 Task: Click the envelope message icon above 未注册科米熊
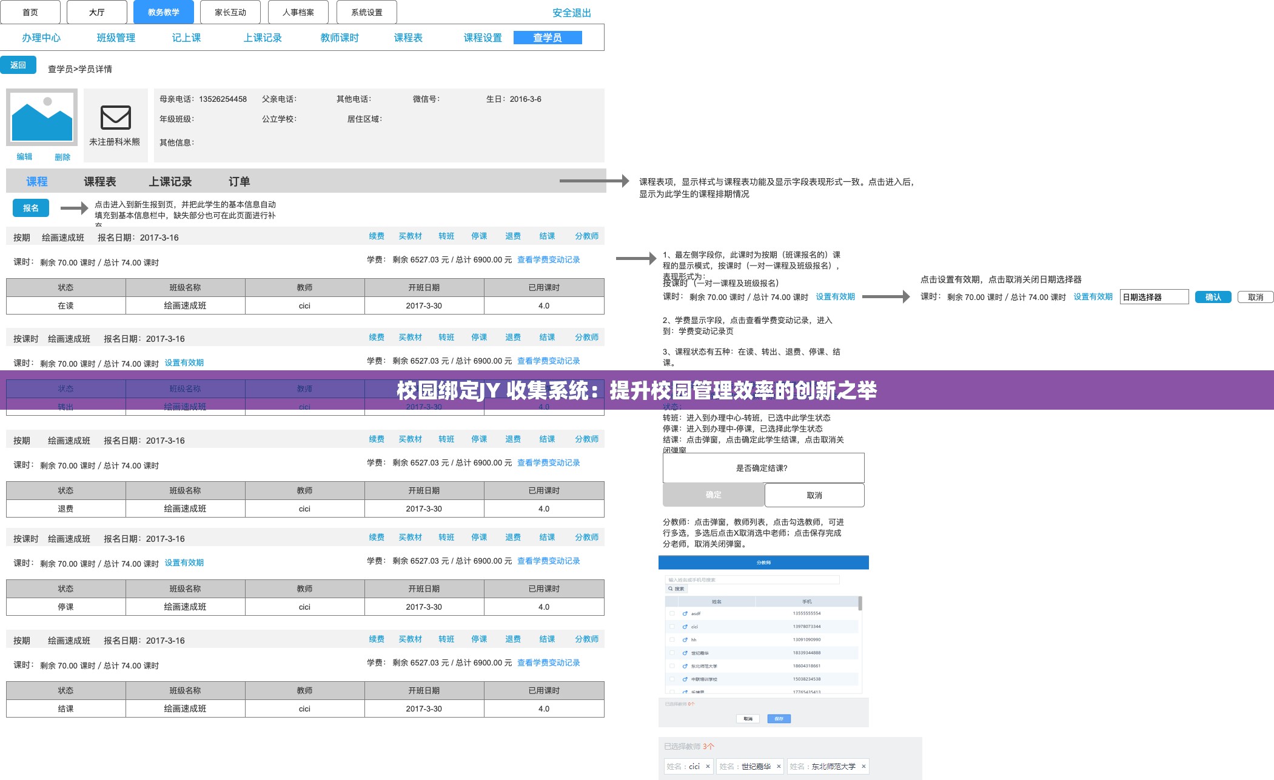115,117
